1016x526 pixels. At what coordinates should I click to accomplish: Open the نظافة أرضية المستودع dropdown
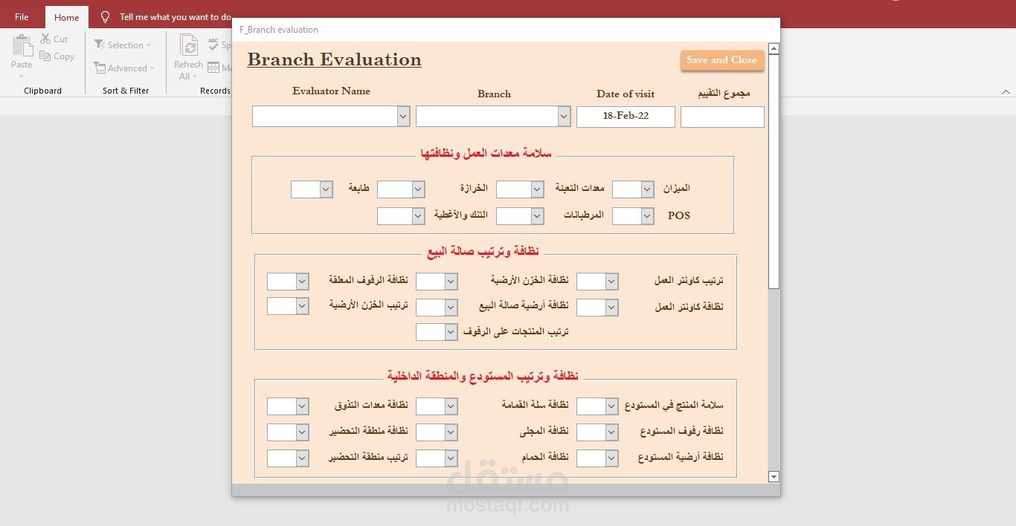[x=611, y=458]
